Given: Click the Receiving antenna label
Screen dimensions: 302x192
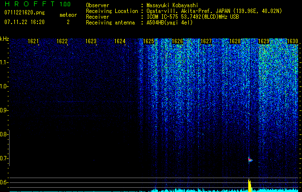Looking at the screenshot, I should pyautogui.click(x=110, y=23).
